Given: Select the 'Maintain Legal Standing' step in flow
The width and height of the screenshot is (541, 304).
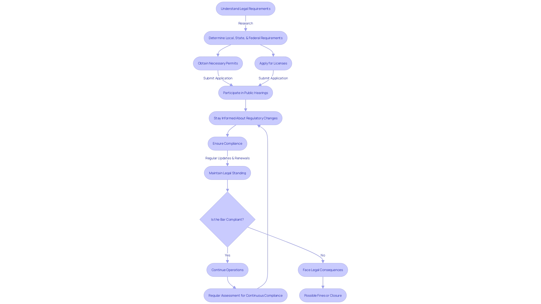Looking at the screenshot, I should pyautogui.click(x=227, y=173).
